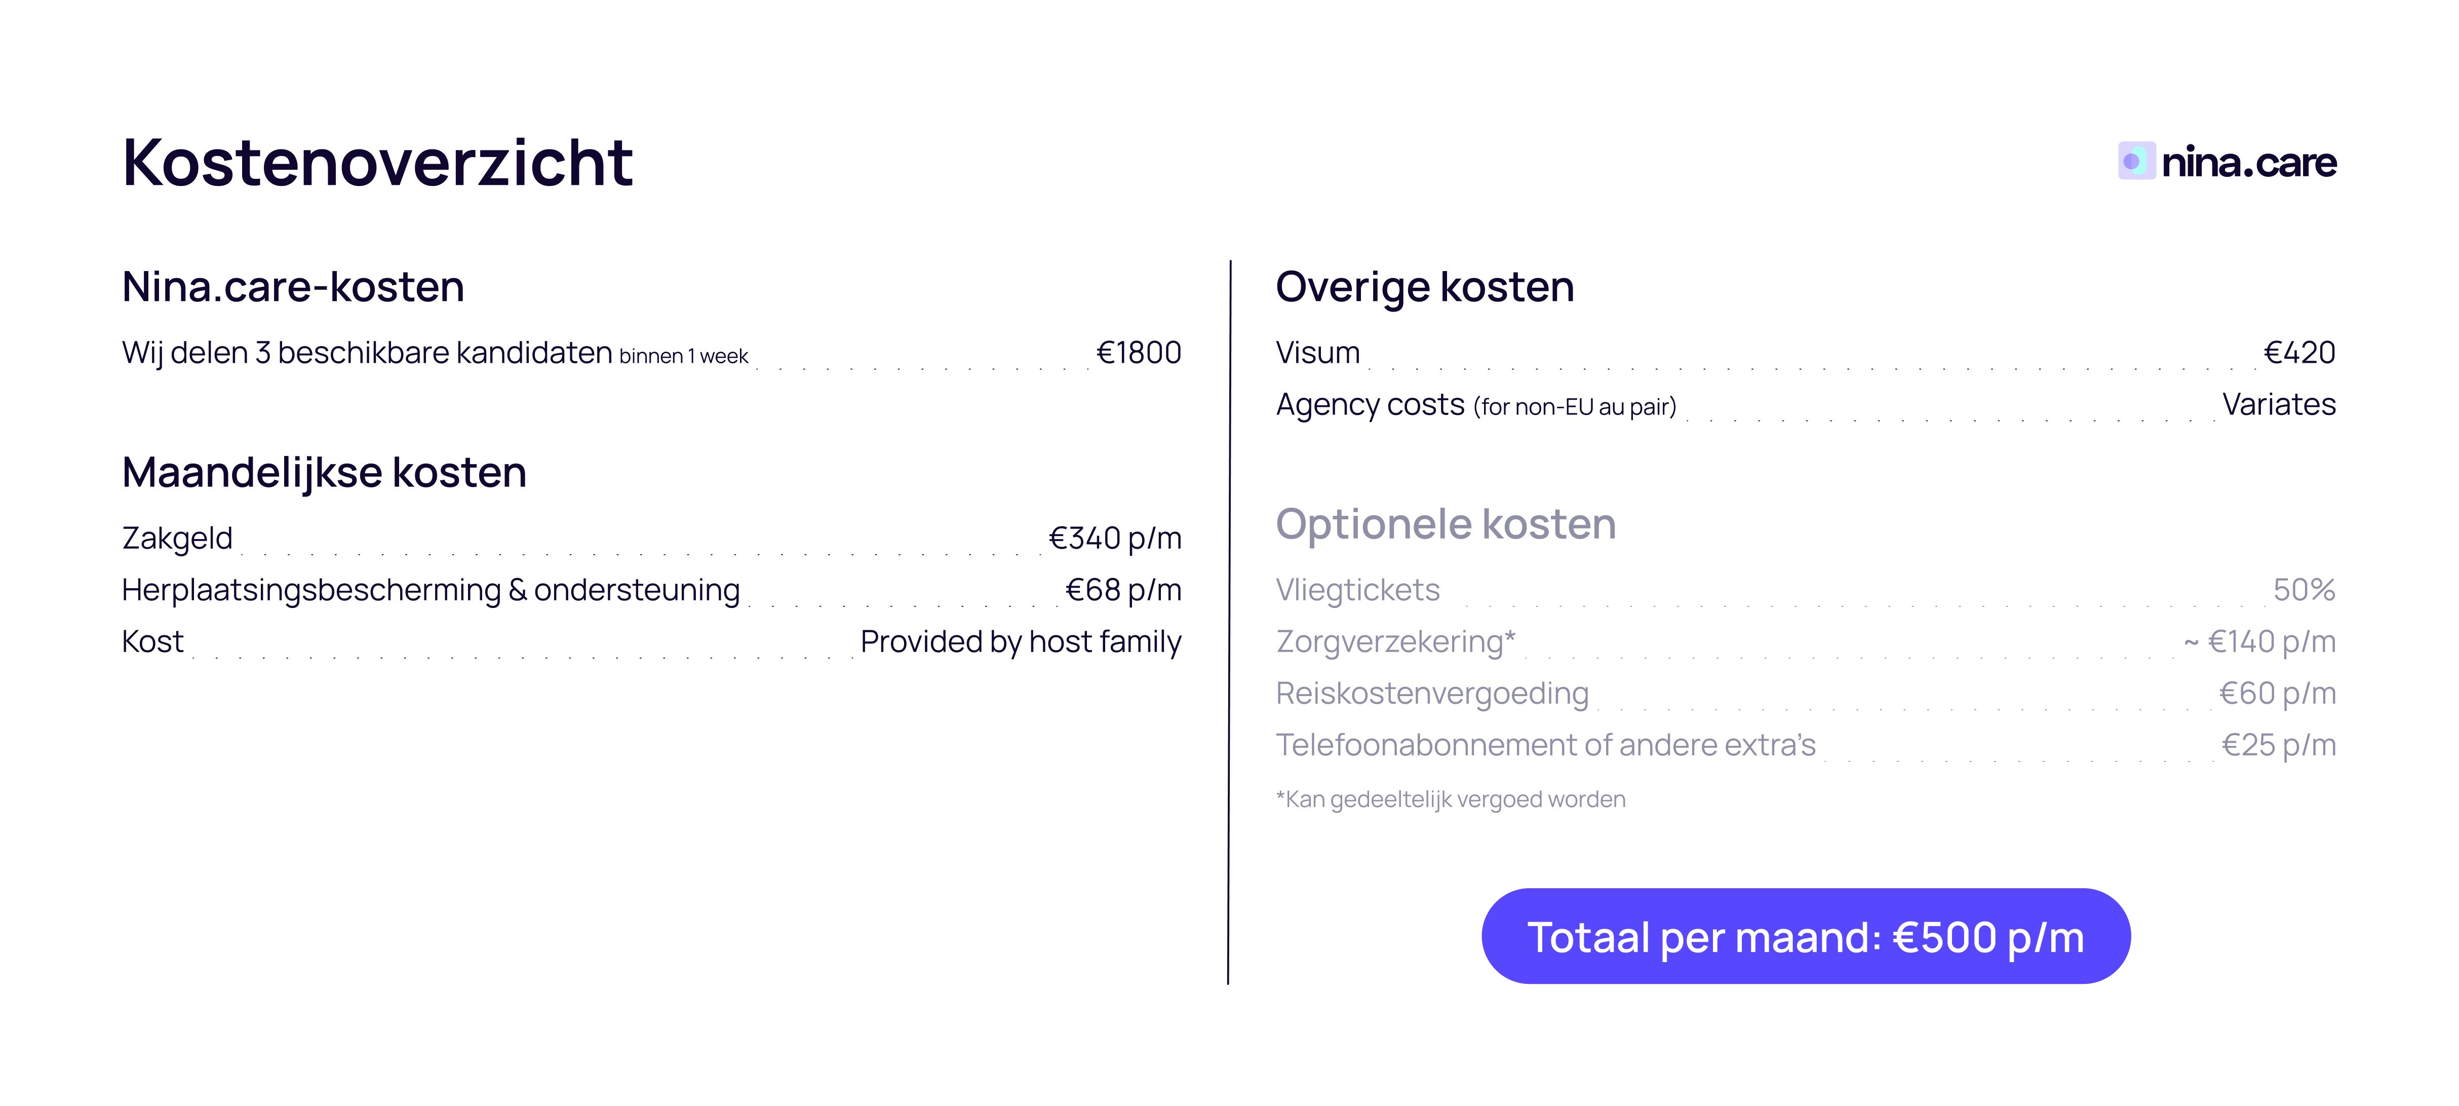Click Herplaatsingsbescherming & ondersteuning label
Screen dimensions: 2459x1106
431,589
